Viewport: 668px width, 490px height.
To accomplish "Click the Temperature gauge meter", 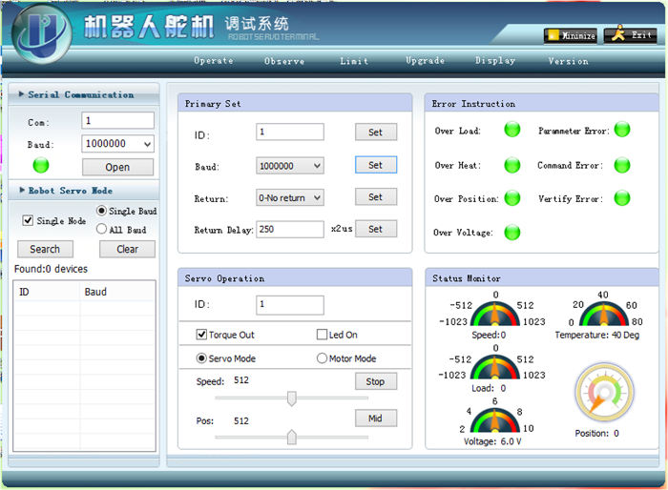I will point(598,313).
